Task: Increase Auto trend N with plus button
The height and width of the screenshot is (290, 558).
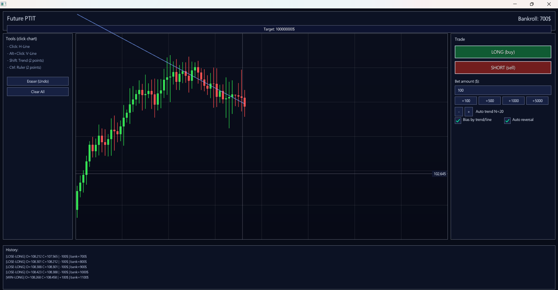Action: tap(468, 112)
